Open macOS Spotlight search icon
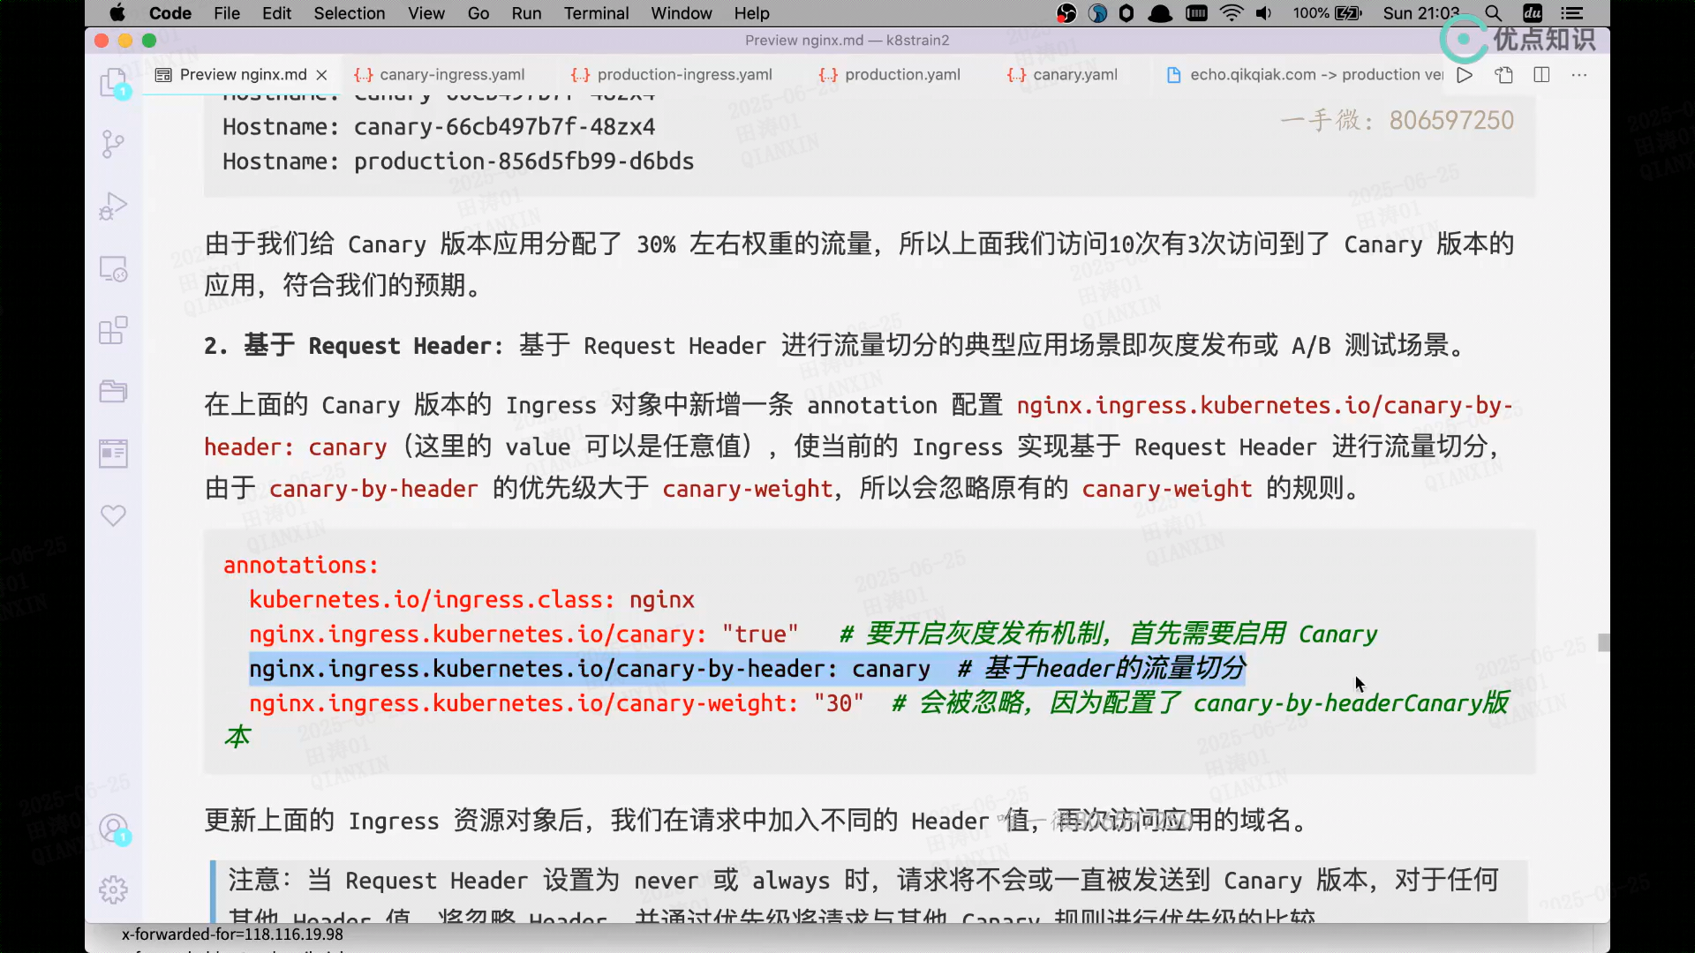The image size is (1695, 953). coord(1493,13)
